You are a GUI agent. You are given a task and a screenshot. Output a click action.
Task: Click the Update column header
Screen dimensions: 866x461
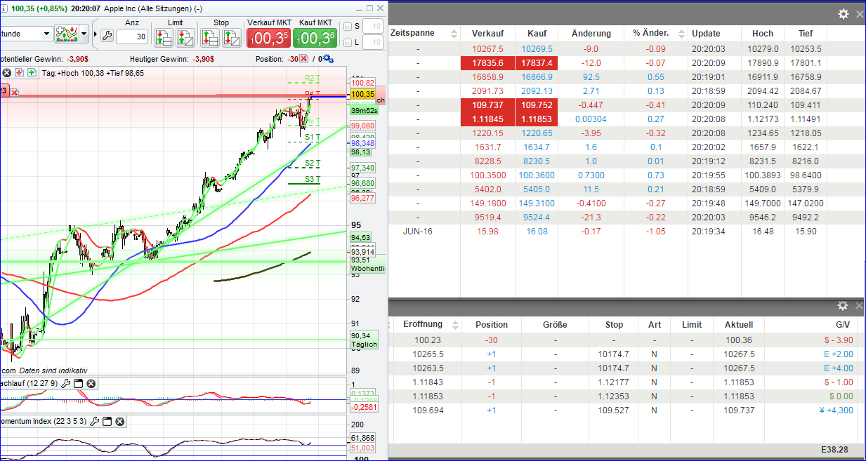point(706,33)
